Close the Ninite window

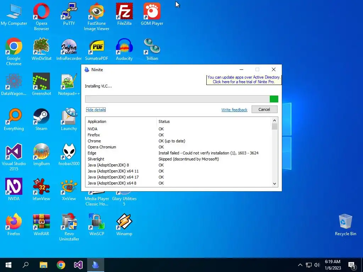click(x=274, y=69)
